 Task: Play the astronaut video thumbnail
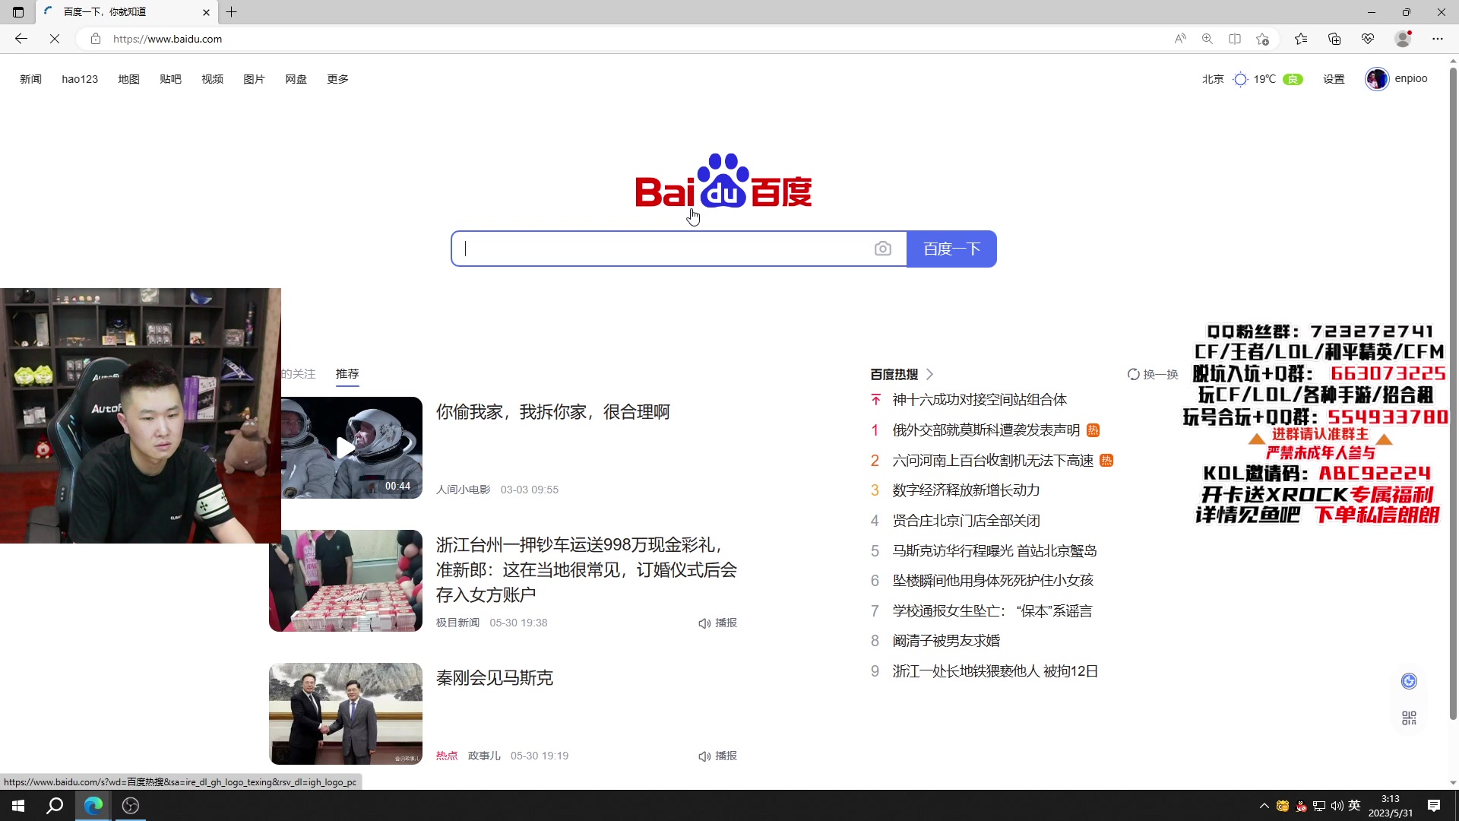click(346, 448)
